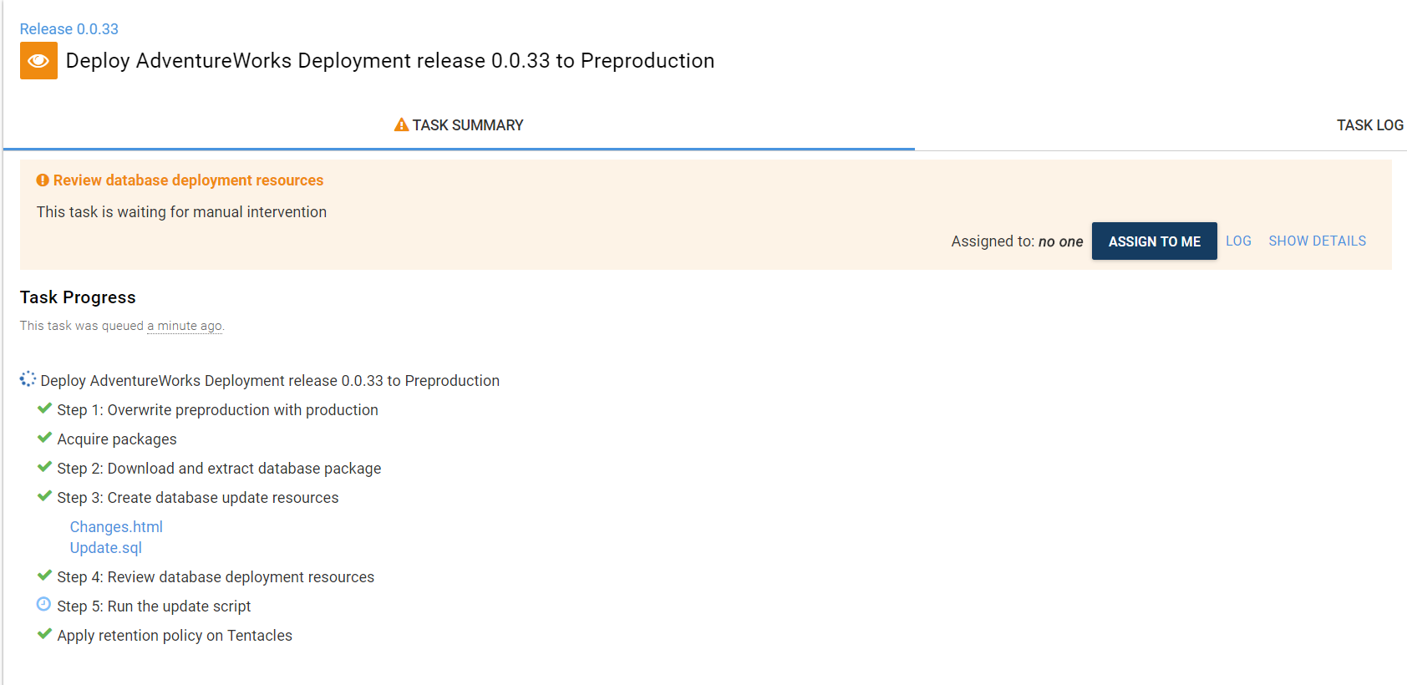Download the Update.sql artifact
Screen dimensions: 1407x685
tap(106, 548)
